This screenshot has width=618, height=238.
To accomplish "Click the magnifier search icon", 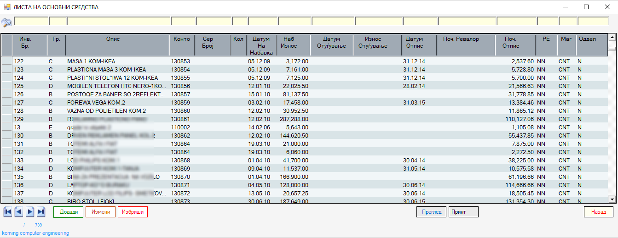I will click(6, 22).
